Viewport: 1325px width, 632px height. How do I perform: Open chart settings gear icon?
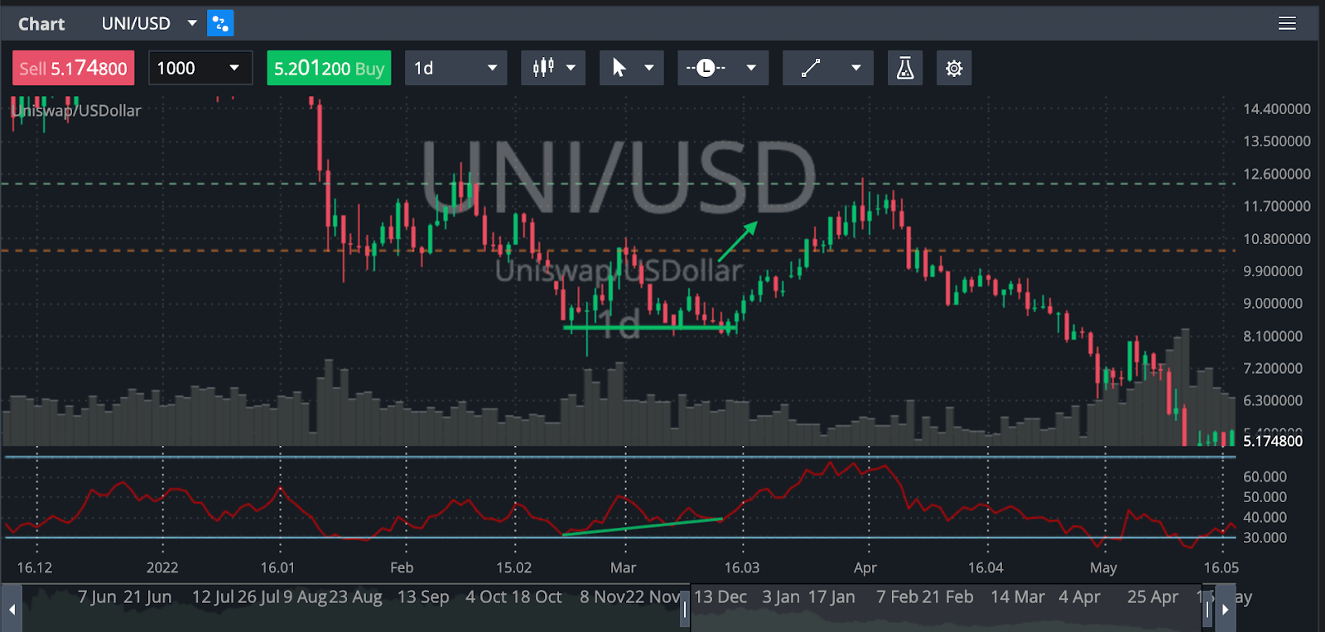[x=954, y=68]
